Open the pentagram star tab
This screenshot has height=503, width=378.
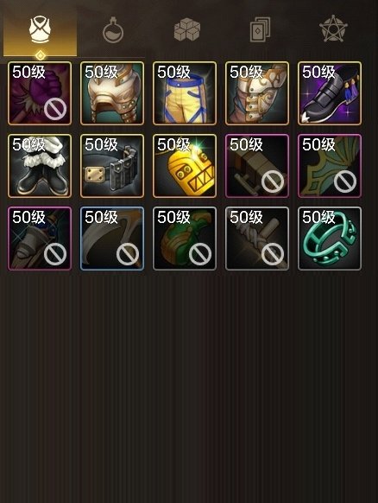point(333,29)
